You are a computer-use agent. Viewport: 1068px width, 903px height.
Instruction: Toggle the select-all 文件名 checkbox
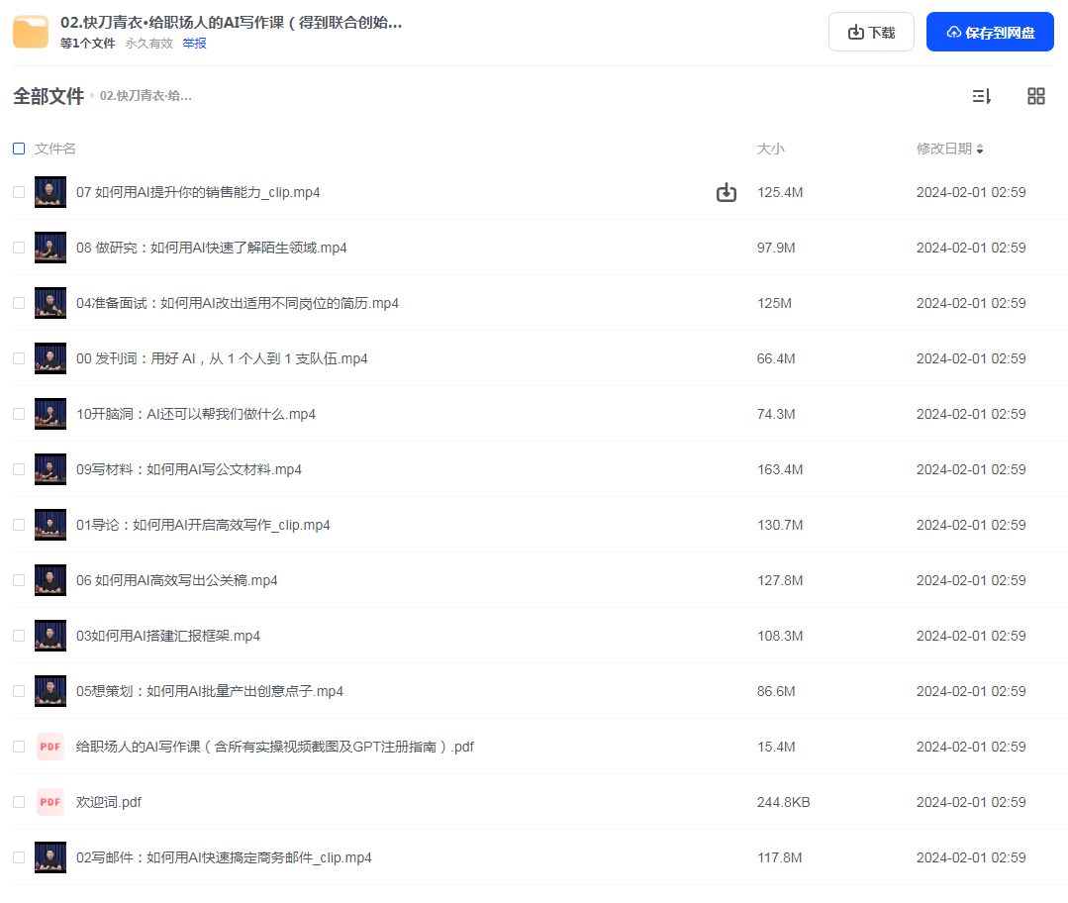pos(19,149)
